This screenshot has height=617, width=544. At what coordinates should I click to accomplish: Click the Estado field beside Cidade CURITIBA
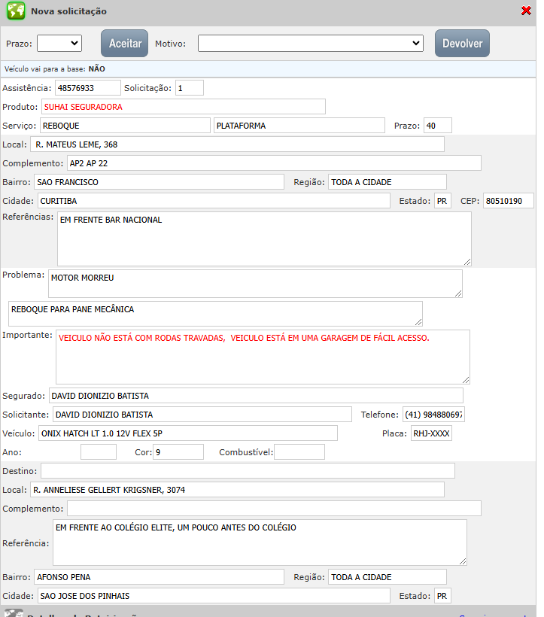442,201
